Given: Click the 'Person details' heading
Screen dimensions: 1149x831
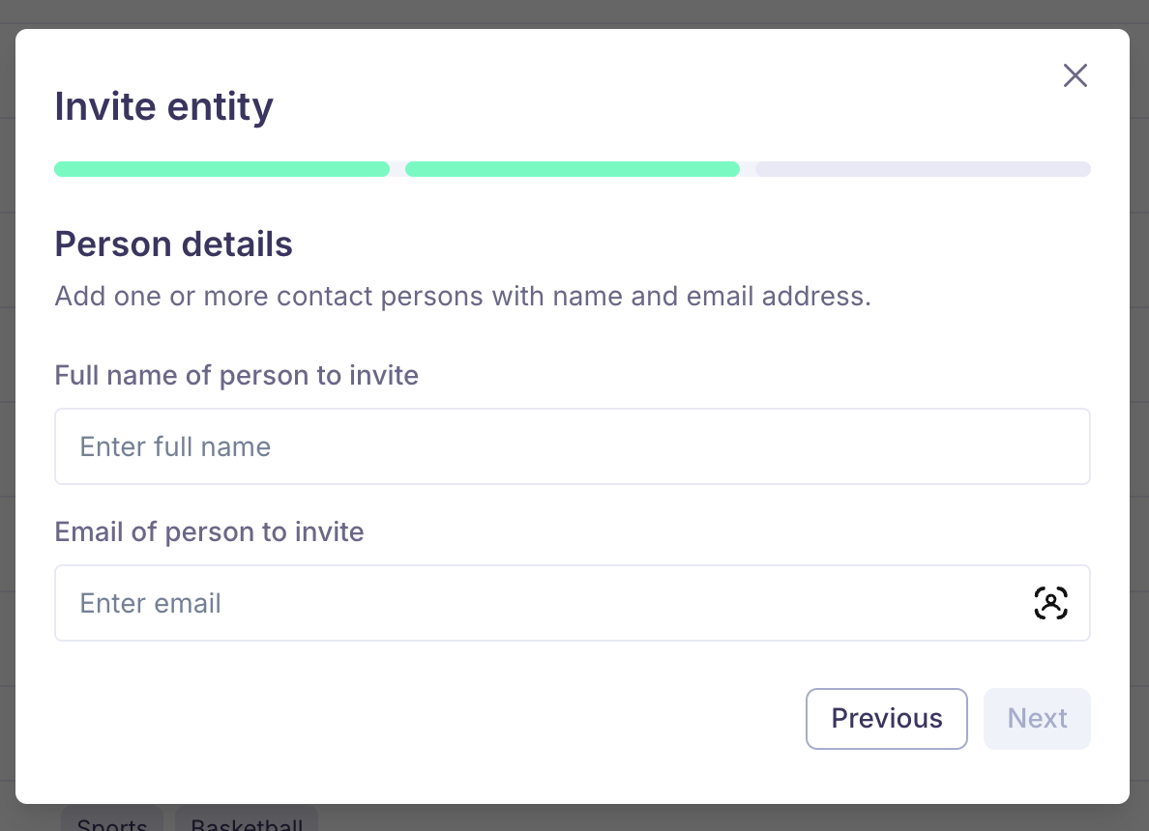Looking at the screenshot, I should [173, 244].
